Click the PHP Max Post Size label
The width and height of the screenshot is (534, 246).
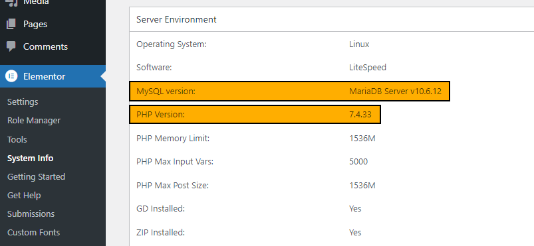pyautogui.click(x=172, y=186)
